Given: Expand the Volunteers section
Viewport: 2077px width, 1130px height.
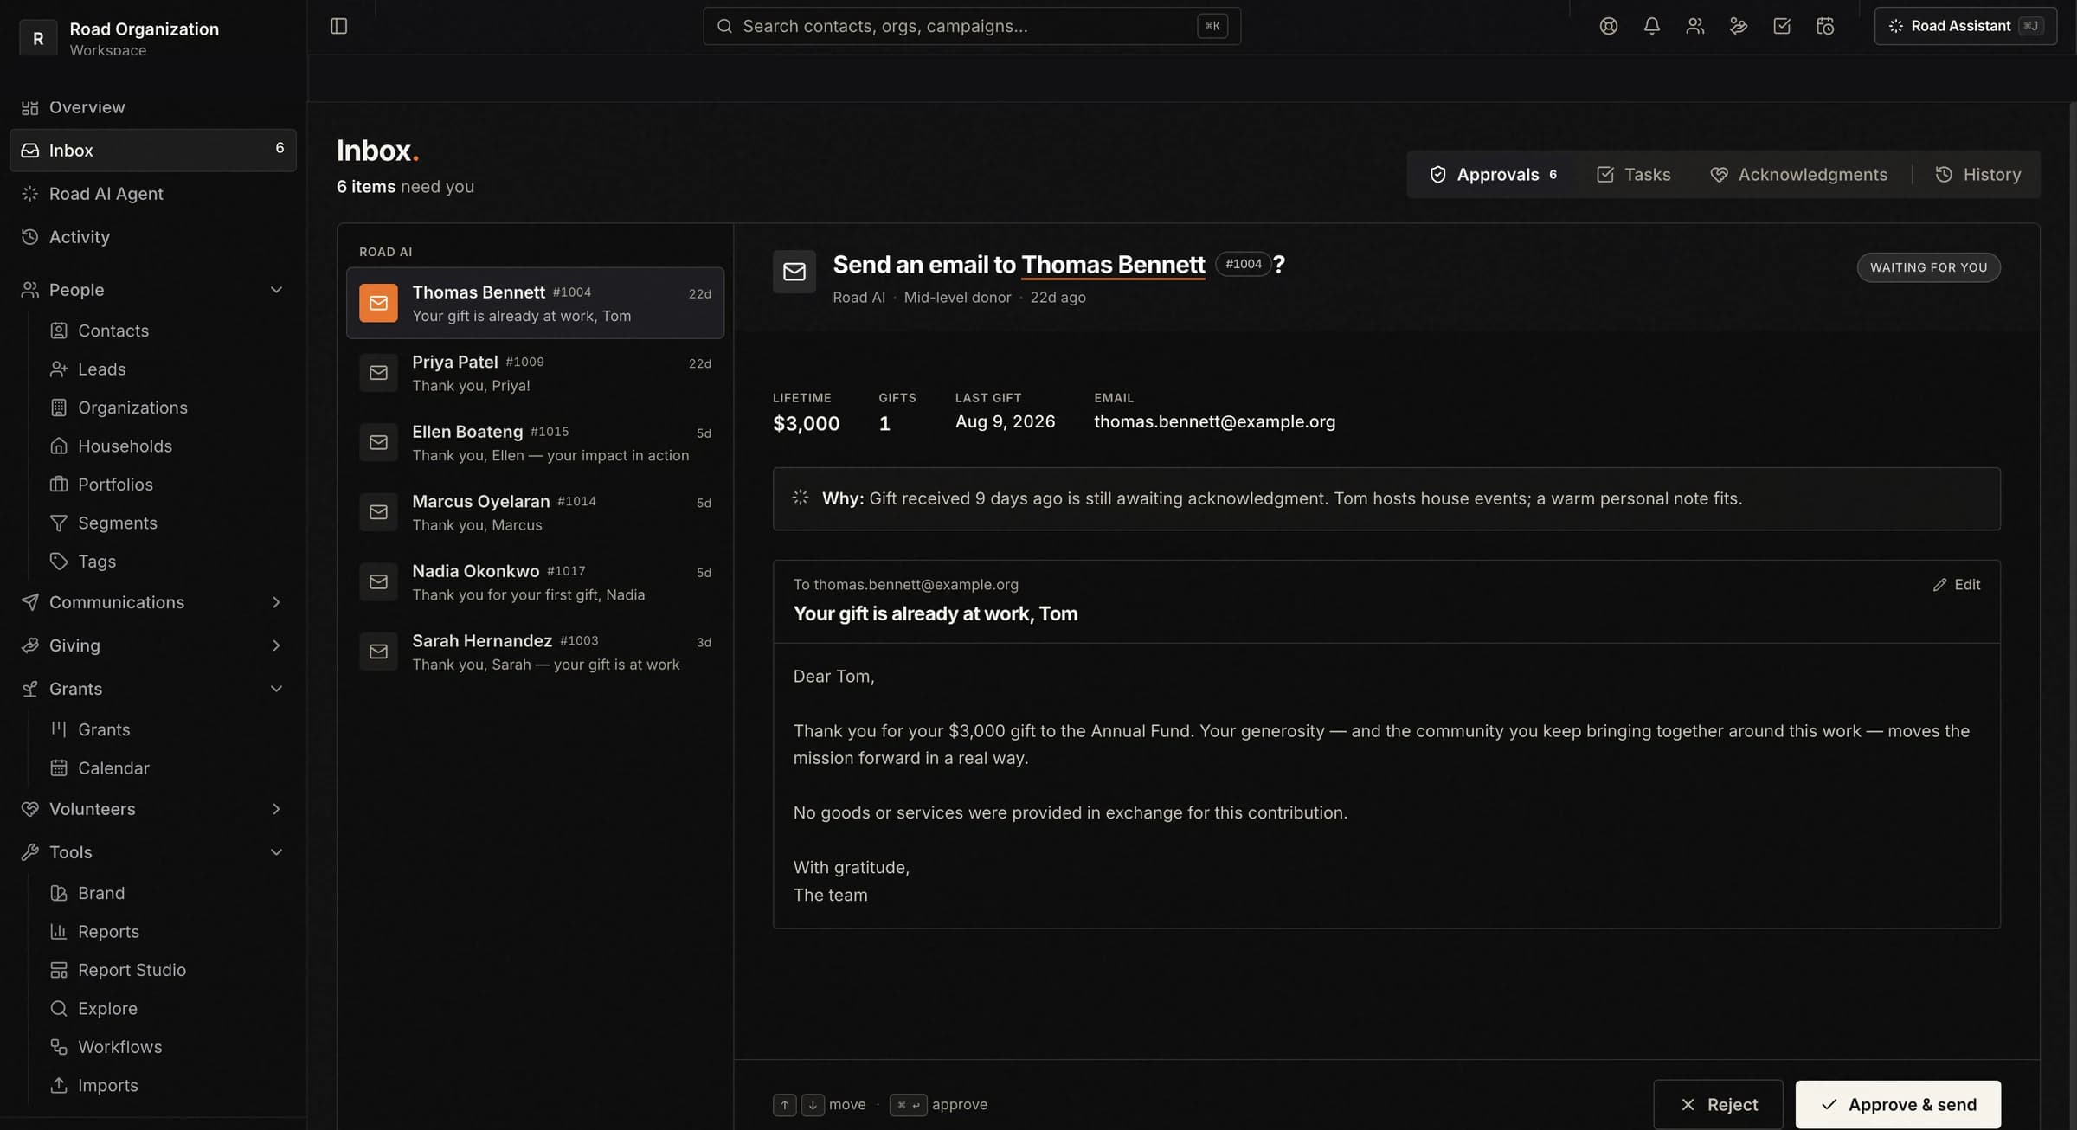Looking at the screenshot, I should tap(276, 809).
